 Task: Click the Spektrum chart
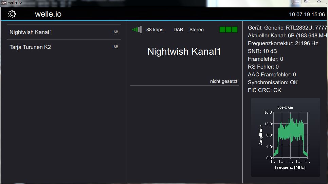285,137
